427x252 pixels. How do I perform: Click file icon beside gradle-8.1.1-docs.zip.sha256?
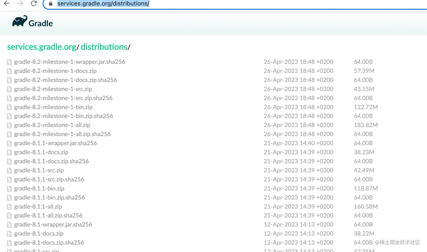pyautogui.click(x=9, y=161)
